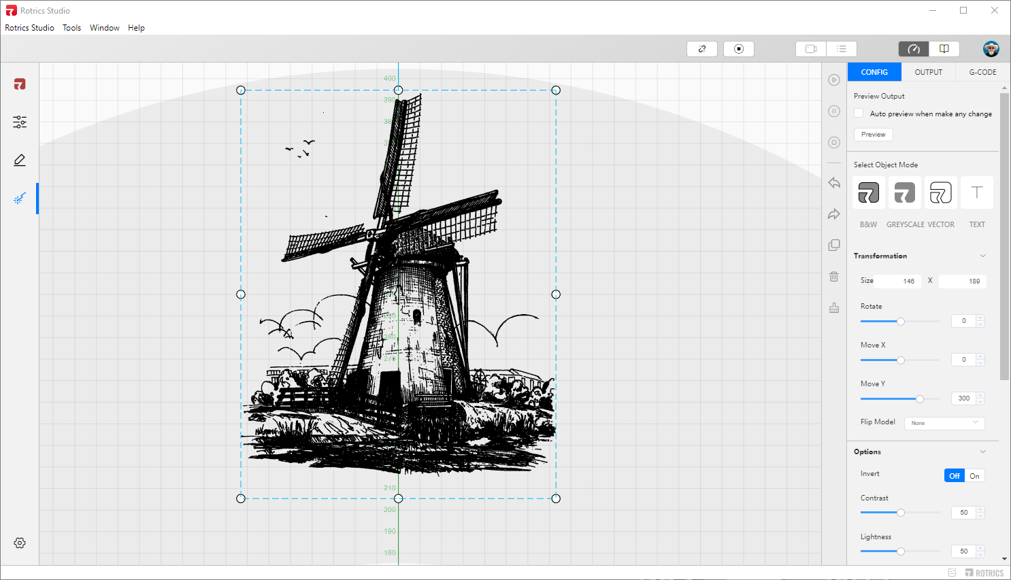Click the windmill image on canvas
Viewport: 1011px width, 580px height.
click(x=399, y=294)
